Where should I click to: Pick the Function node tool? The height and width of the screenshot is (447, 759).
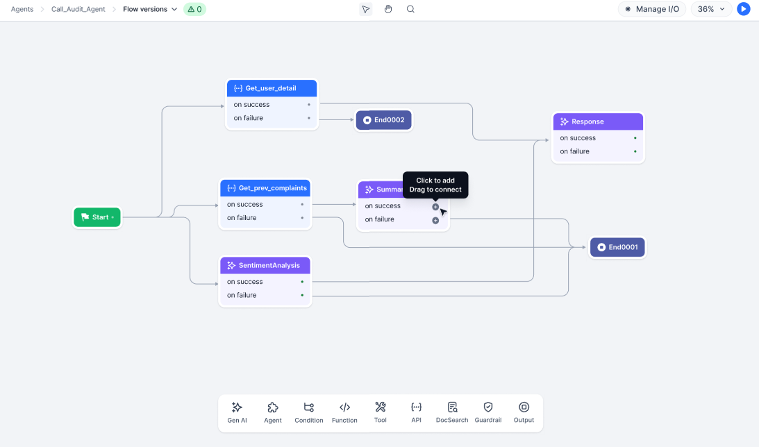(x=344, y=412)
